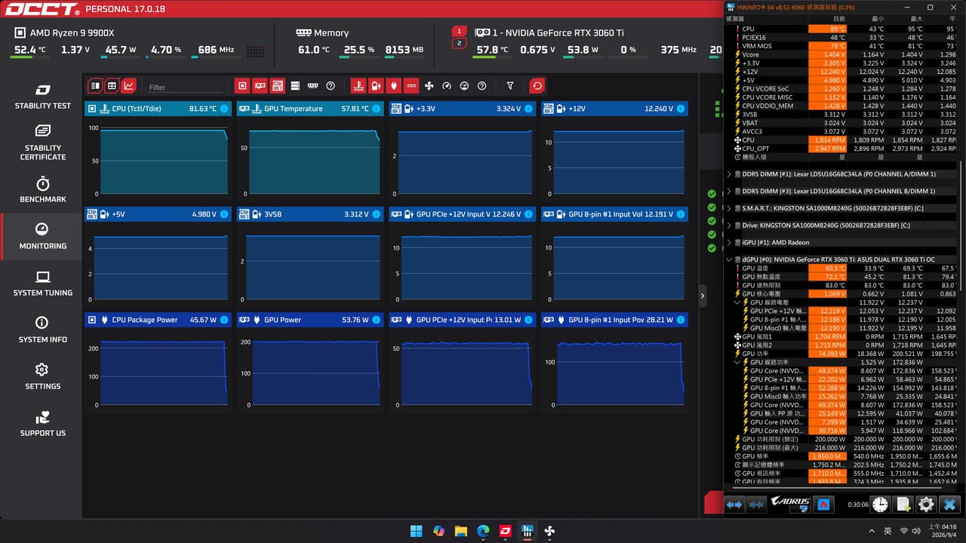The width and height of the screenshot is (966, 543).
Task: Open OCCT Settings
Action: click(x=42, y=377)
